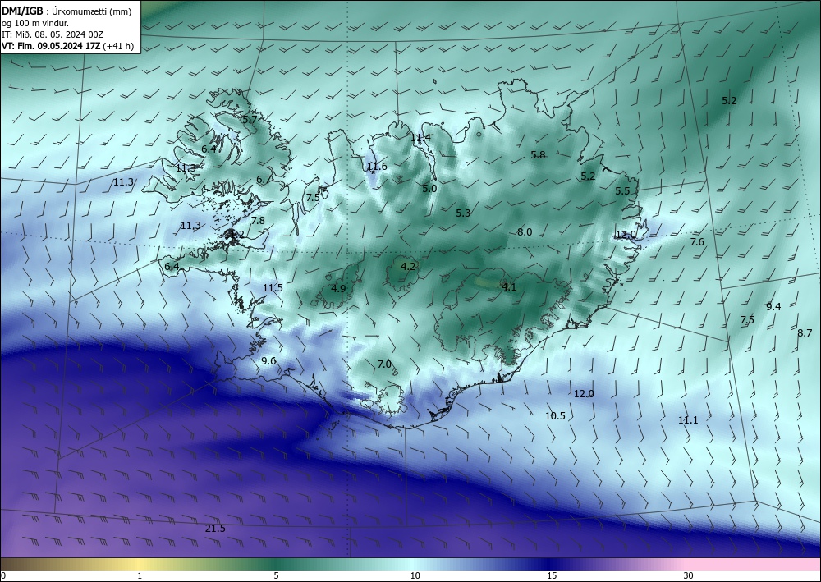Click the 5.0 value label
The height and width of the screenshot is (582, 821).
coord(429,189)
